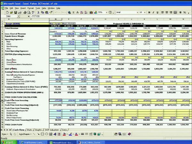Screen dimensions: 192x144
Task: Toggle Merge and Center
Action: click(x=175, y=12)
